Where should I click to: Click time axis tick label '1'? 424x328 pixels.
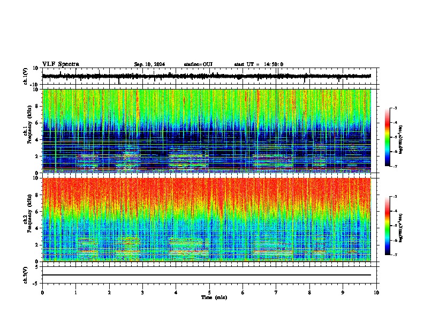click(75, 293)
